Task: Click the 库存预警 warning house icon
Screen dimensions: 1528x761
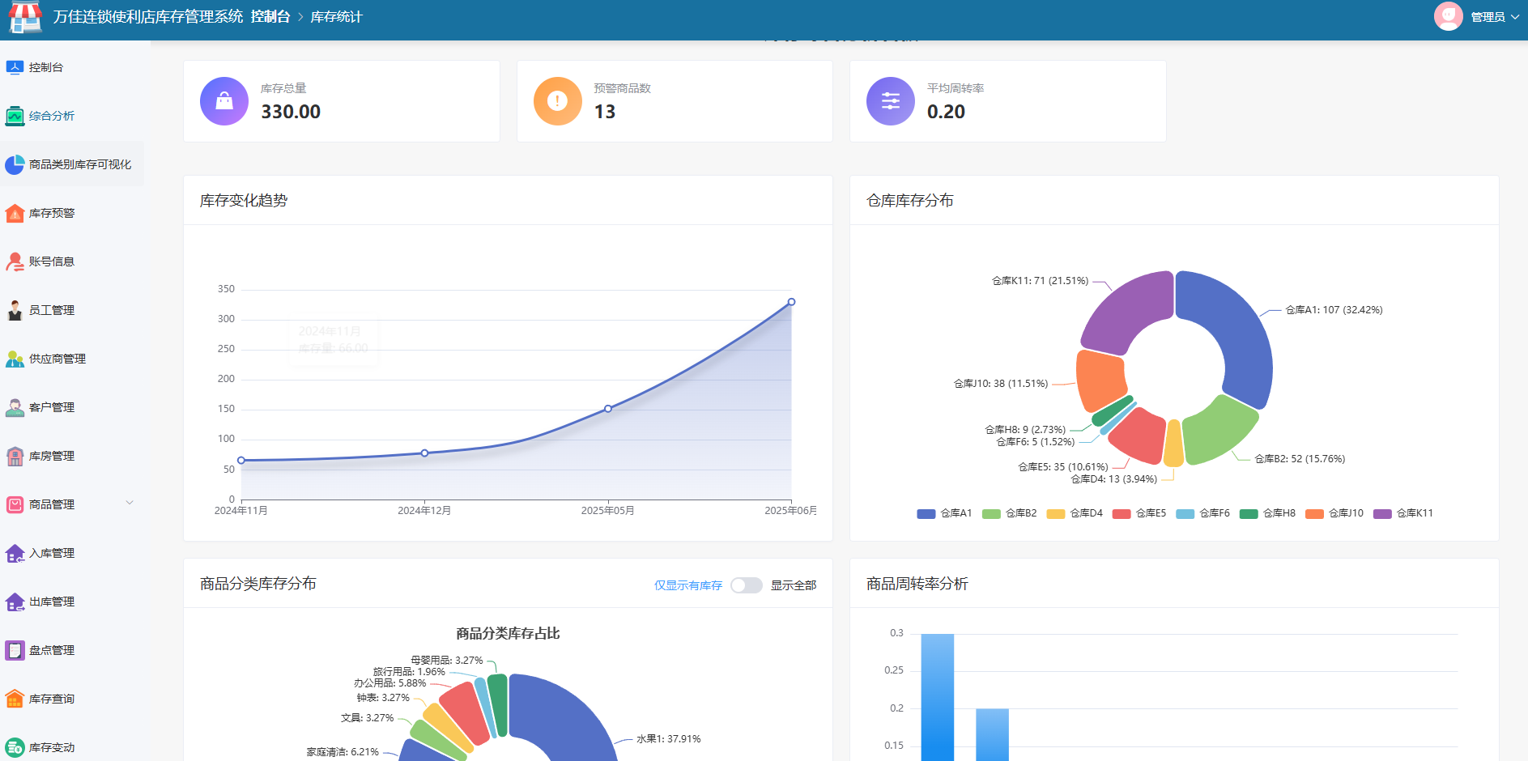Action: coord(15,213)
